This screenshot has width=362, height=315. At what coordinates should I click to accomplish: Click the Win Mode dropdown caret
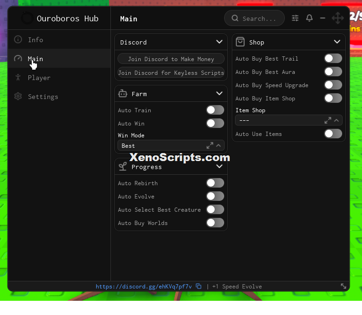tap(218, 145)
